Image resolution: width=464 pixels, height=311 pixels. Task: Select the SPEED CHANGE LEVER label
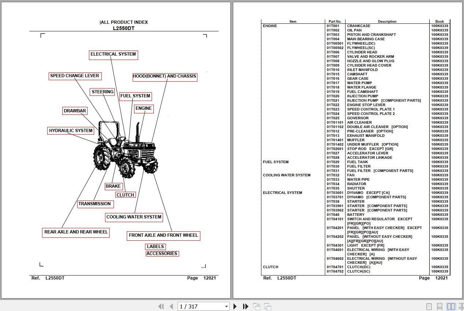(75, 76)
